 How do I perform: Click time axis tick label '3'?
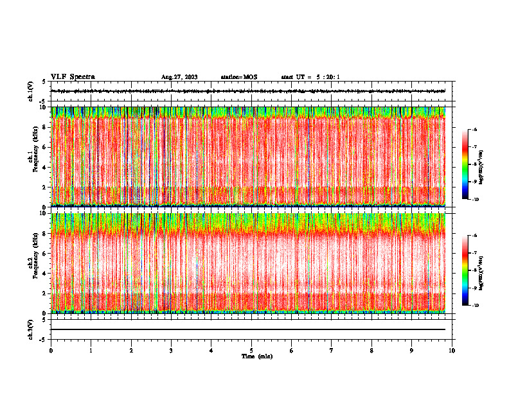click(x=171, y=351)
